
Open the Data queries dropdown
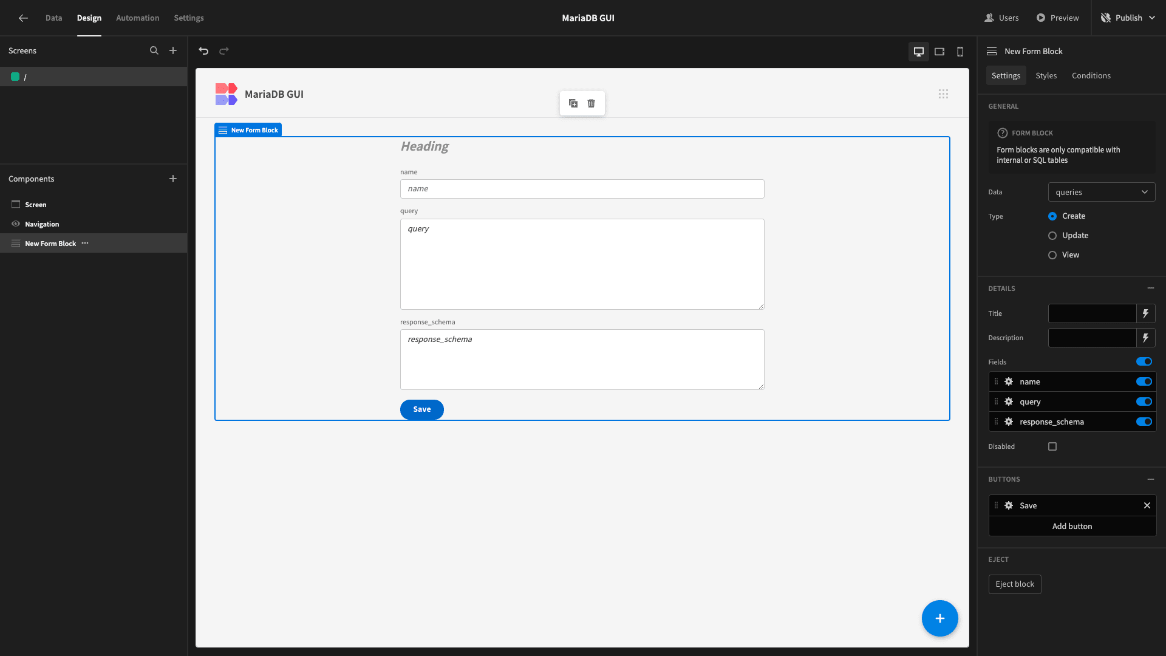pyautogui.click(x=1102, y=193)
